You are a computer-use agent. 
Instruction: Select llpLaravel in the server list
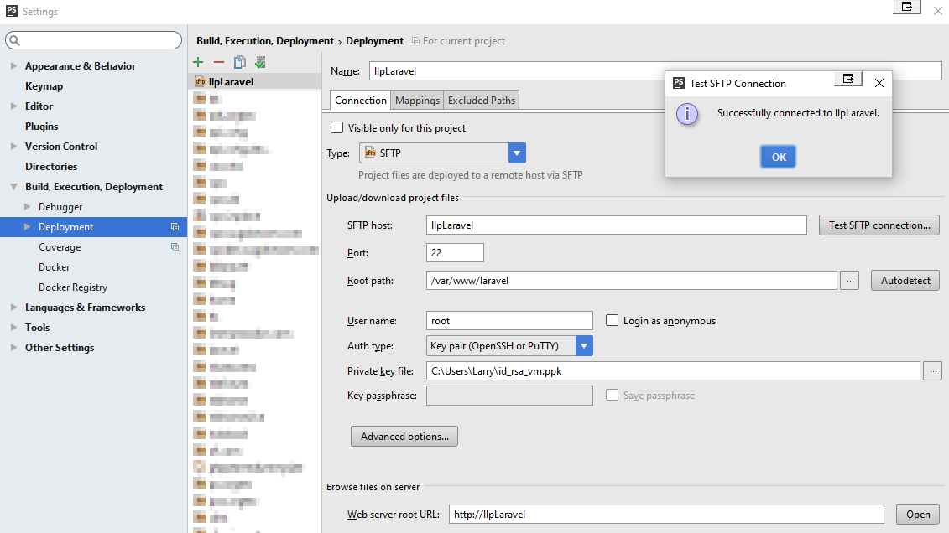255,81
